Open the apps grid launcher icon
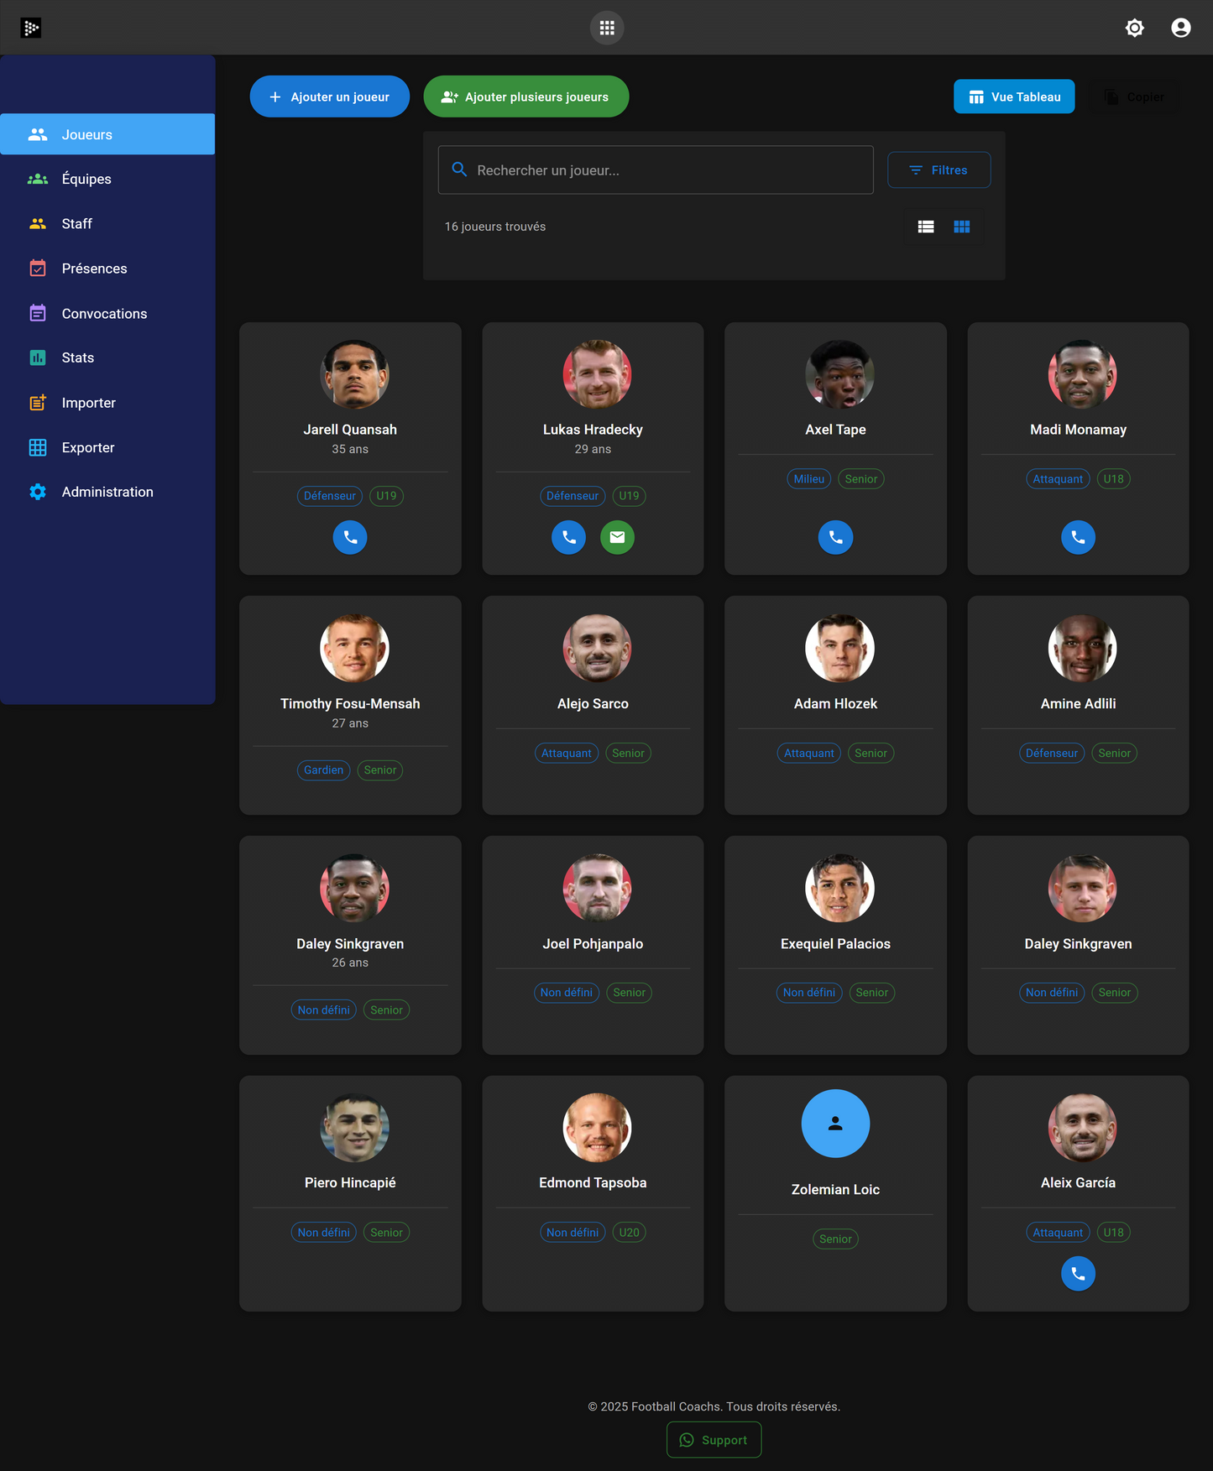The width and height of the screenshot is (1213, 1471). click(606, 28)
